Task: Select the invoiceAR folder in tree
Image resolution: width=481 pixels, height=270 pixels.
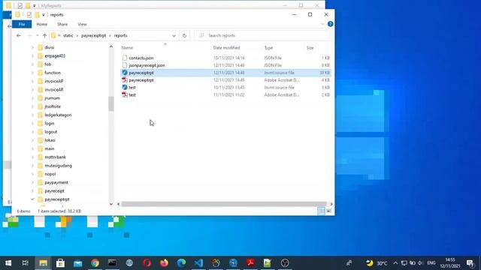Action: [53, 90]
